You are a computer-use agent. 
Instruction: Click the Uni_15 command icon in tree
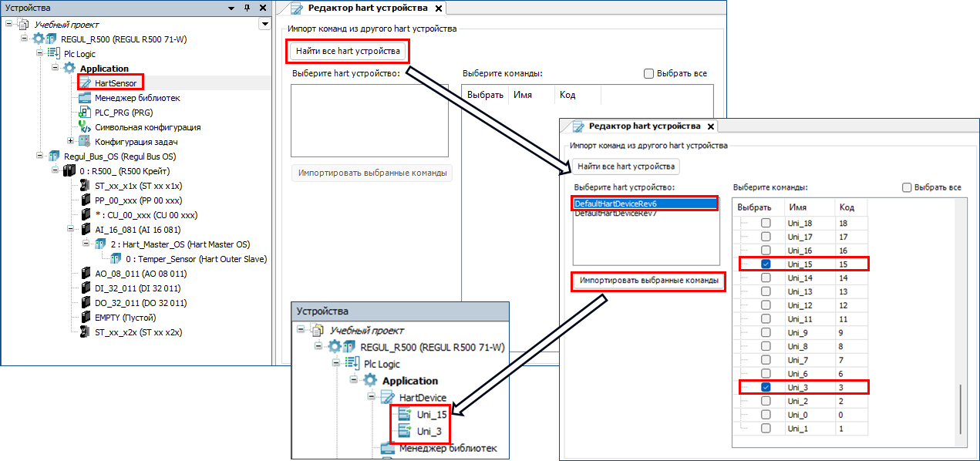(404, 415)
